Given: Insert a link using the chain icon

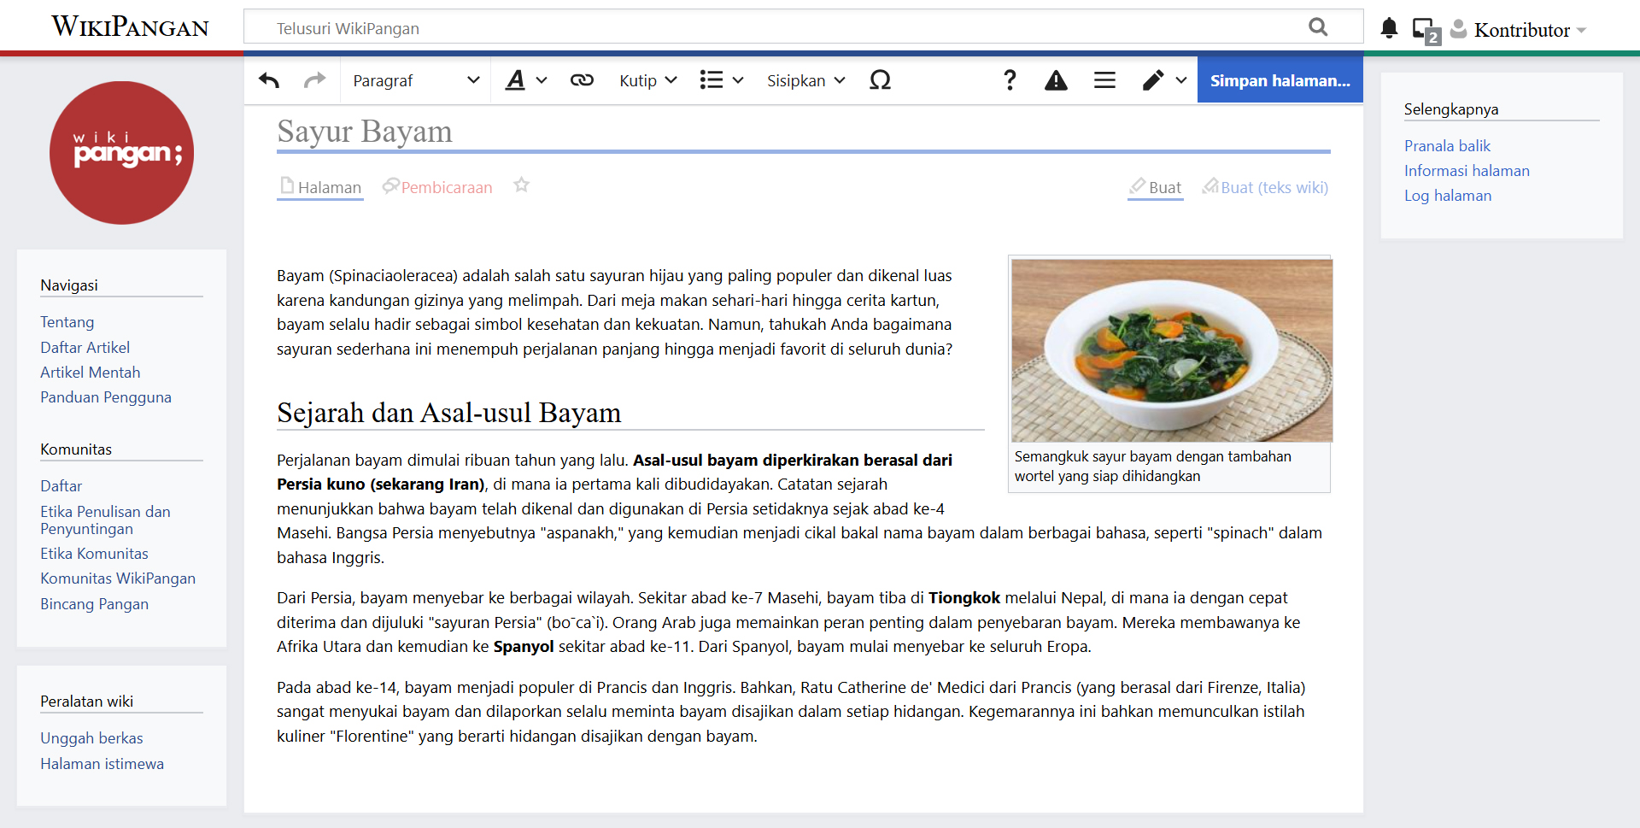Looking at the screenshot, I should click(582, 80).
